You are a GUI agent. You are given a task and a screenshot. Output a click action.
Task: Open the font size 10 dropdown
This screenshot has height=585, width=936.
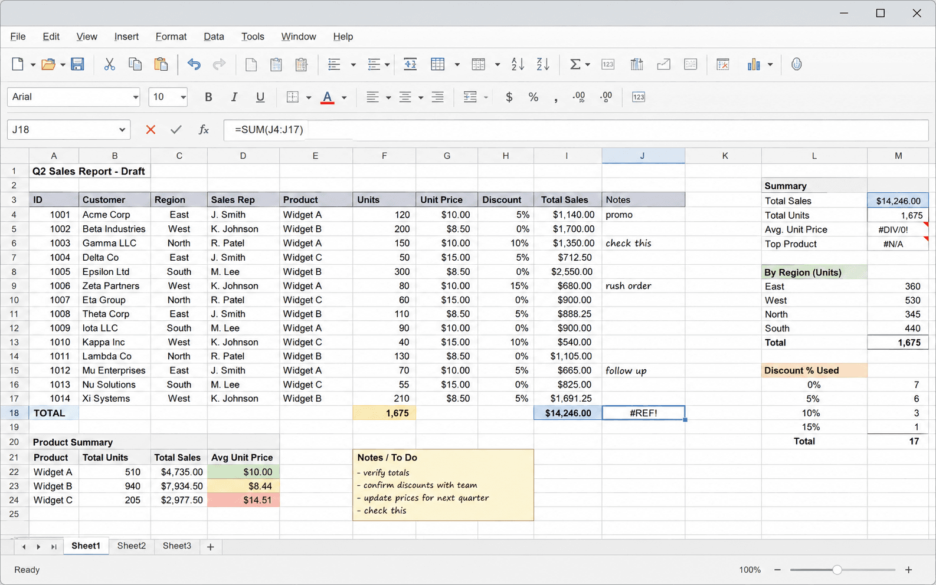pyautogui.click(x=183, y=97)
